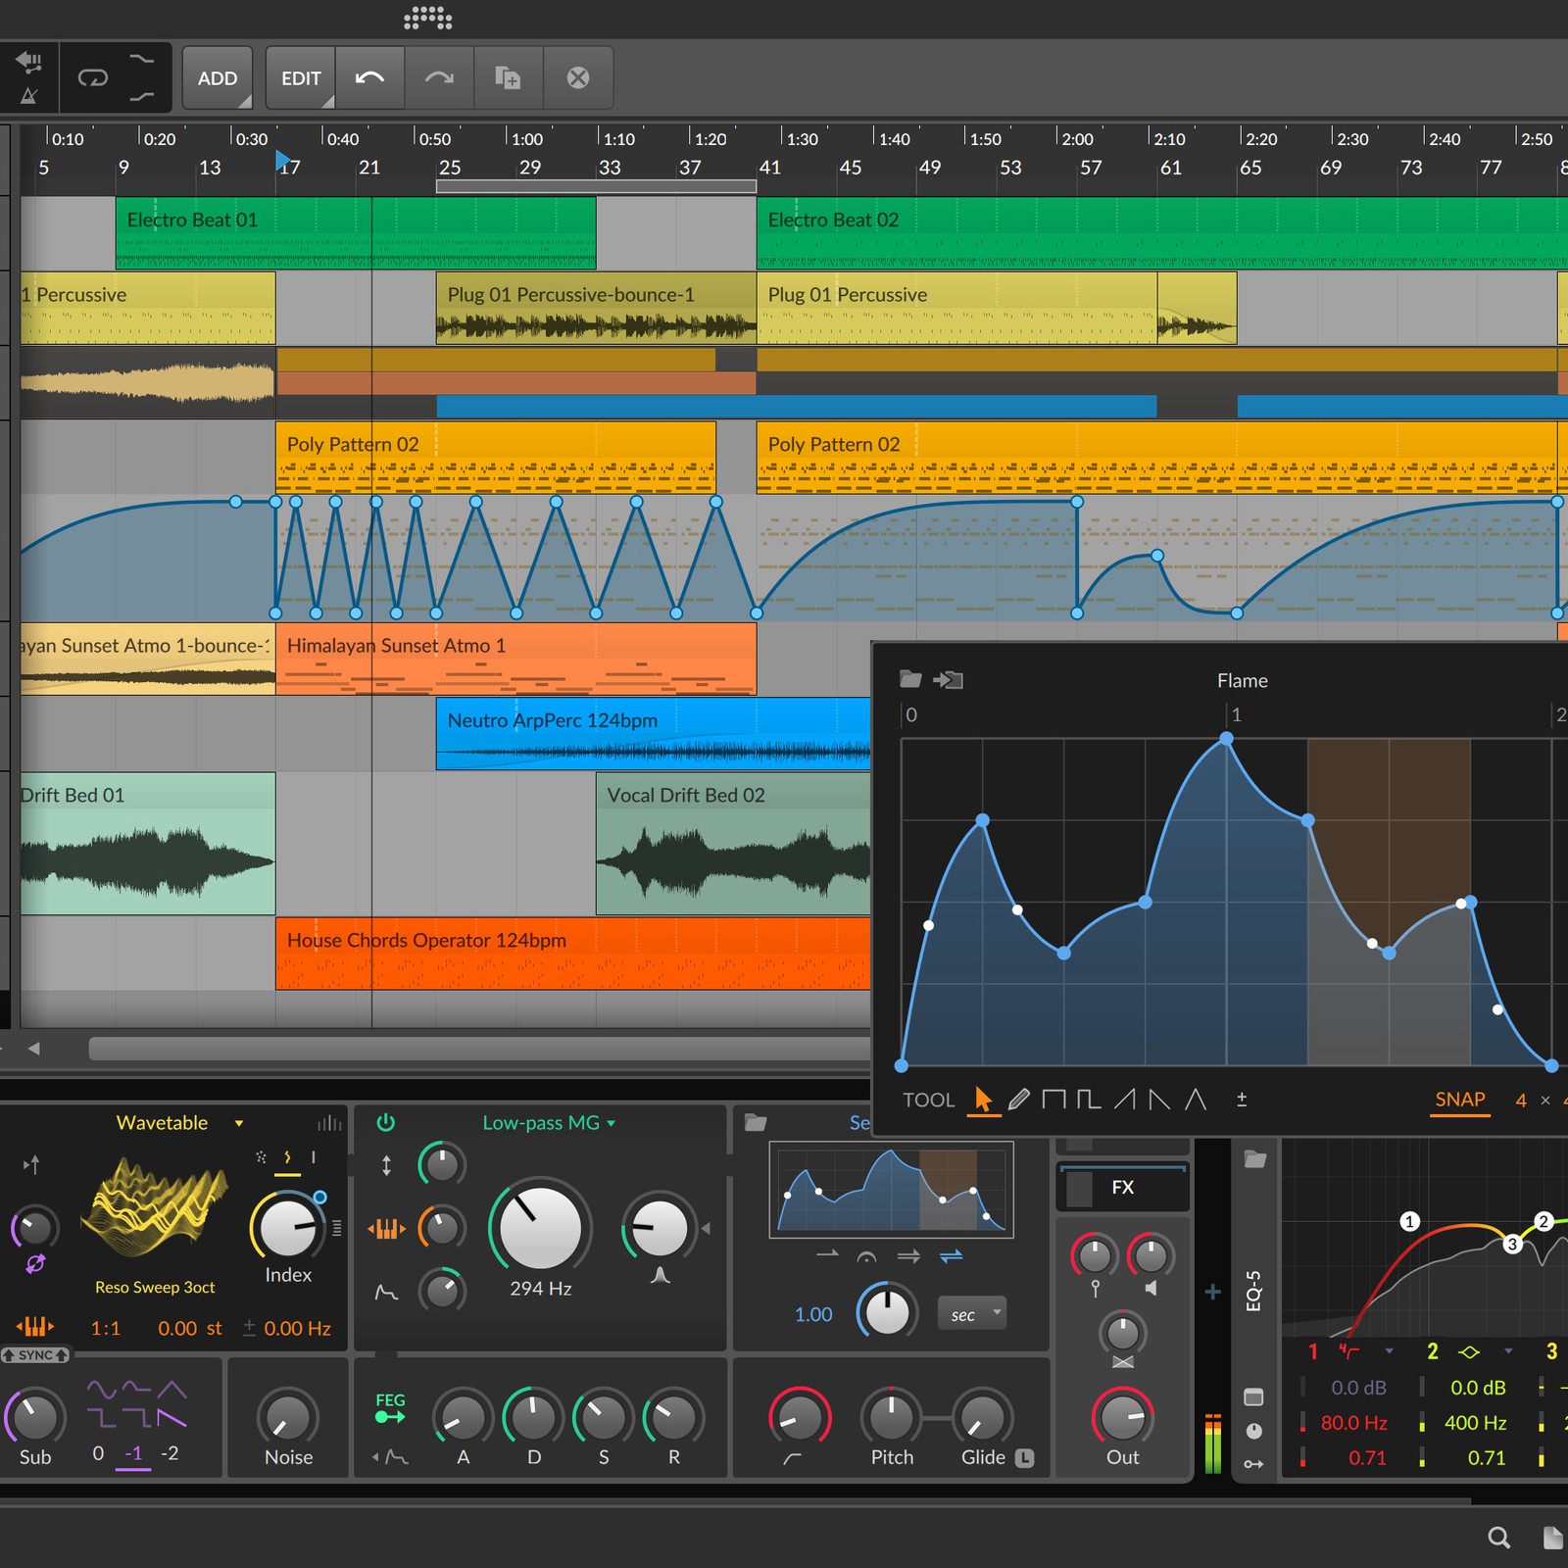Toggle the metronome icon

pos(29,95)
